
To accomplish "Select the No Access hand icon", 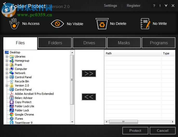I will 14,24.
